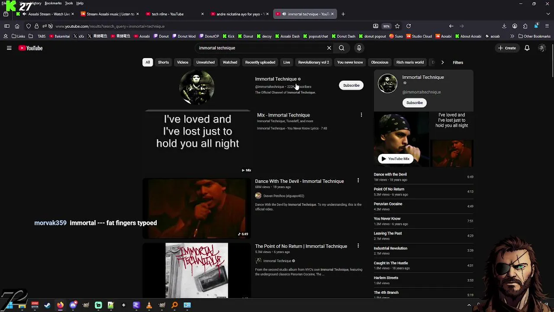Select You never know chip
This screenshot has width=554, height=312.
coord(350,62)
